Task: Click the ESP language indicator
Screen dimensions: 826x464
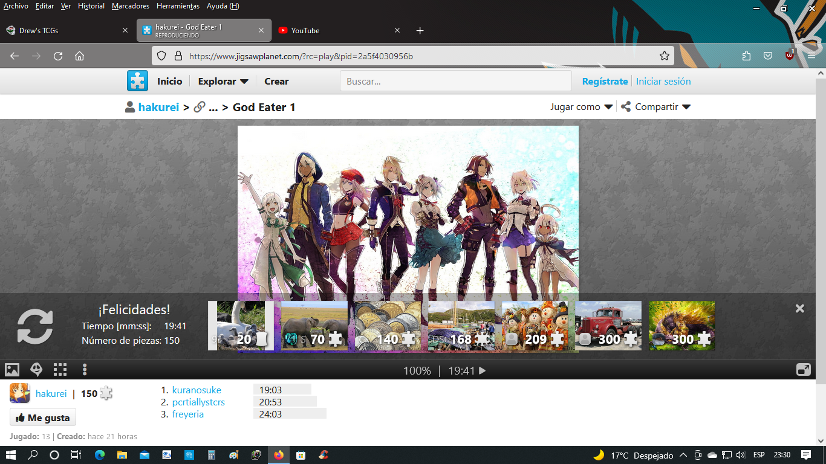Action: (x=759, y=455)
